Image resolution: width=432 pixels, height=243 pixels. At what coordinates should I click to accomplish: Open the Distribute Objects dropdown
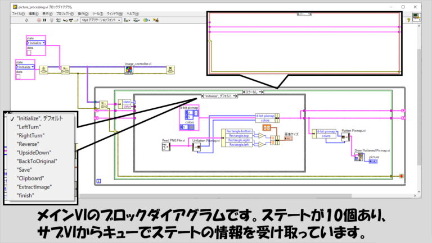pos(136,20)
